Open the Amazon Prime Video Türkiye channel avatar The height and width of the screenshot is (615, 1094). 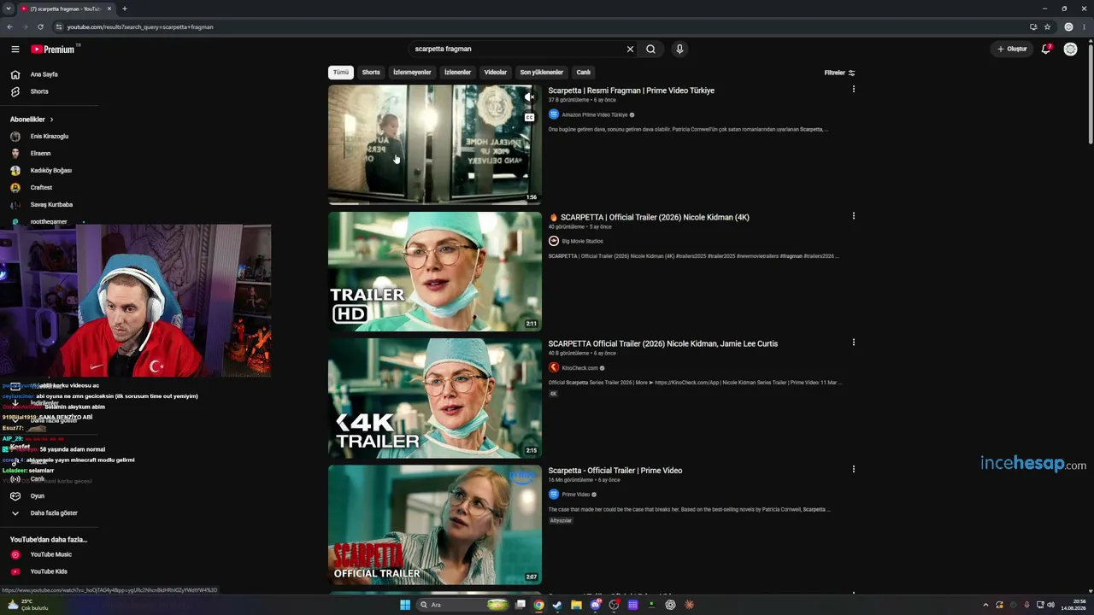554,114
